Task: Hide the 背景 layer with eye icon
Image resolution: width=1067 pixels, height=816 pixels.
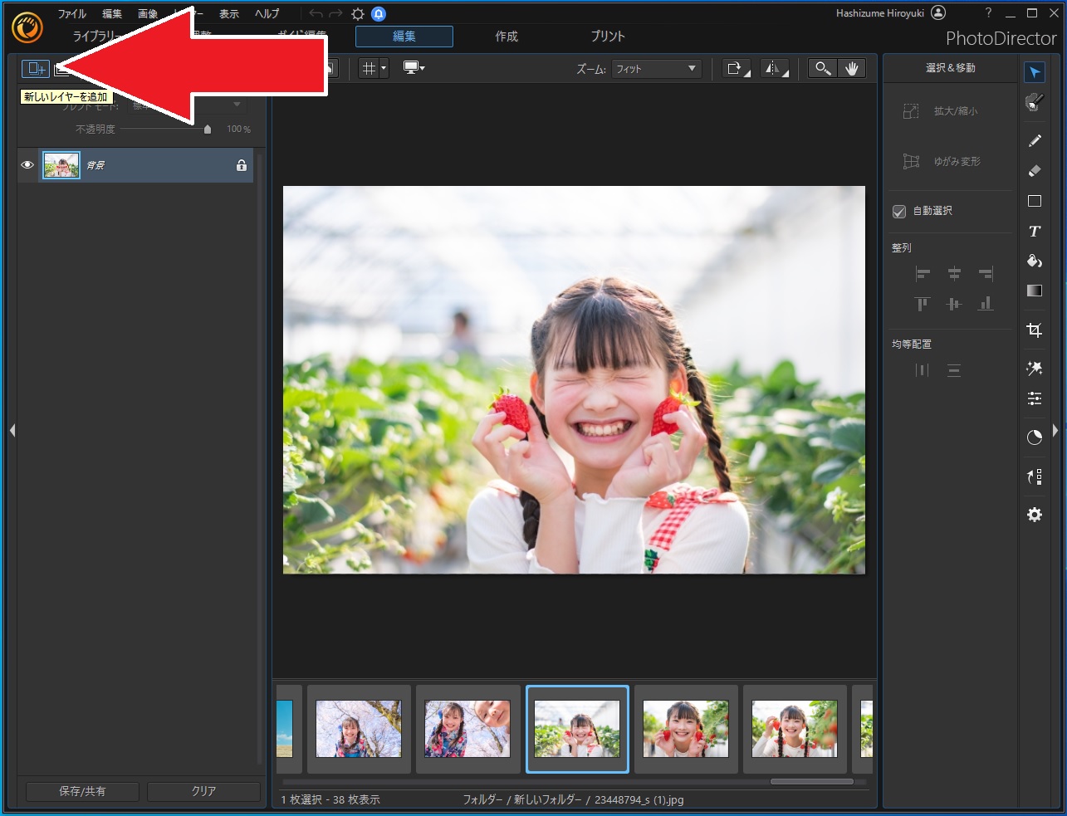Action: coord(27,165)
